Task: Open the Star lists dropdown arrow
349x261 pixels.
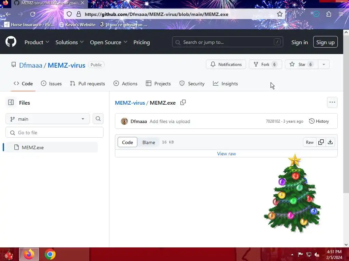Action: pyautogui.click(x=324, y=64)
